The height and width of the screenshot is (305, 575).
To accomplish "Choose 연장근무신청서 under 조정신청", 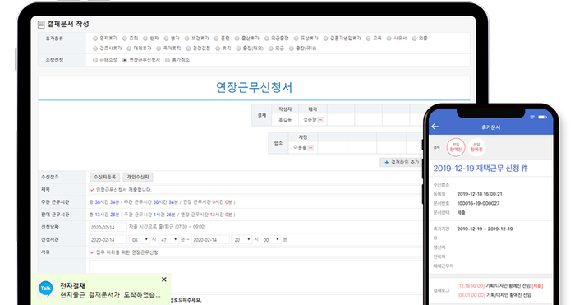I will click(125, 60).
